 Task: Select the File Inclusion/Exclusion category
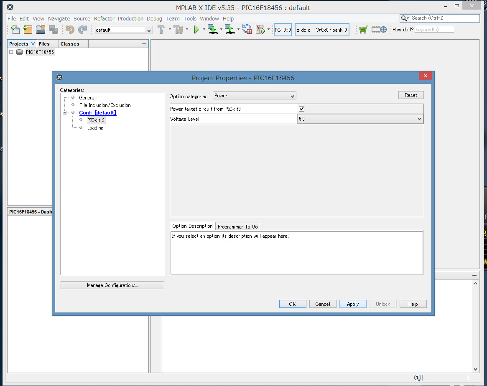tap(105, 105)
